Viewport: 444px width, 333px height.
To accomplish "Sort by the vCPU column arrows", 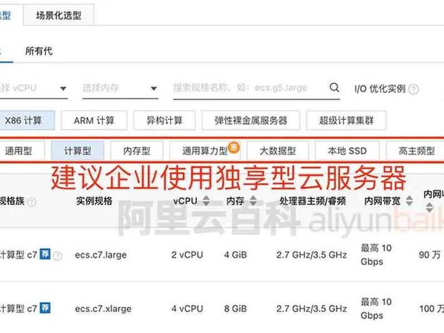I will 206,201.
